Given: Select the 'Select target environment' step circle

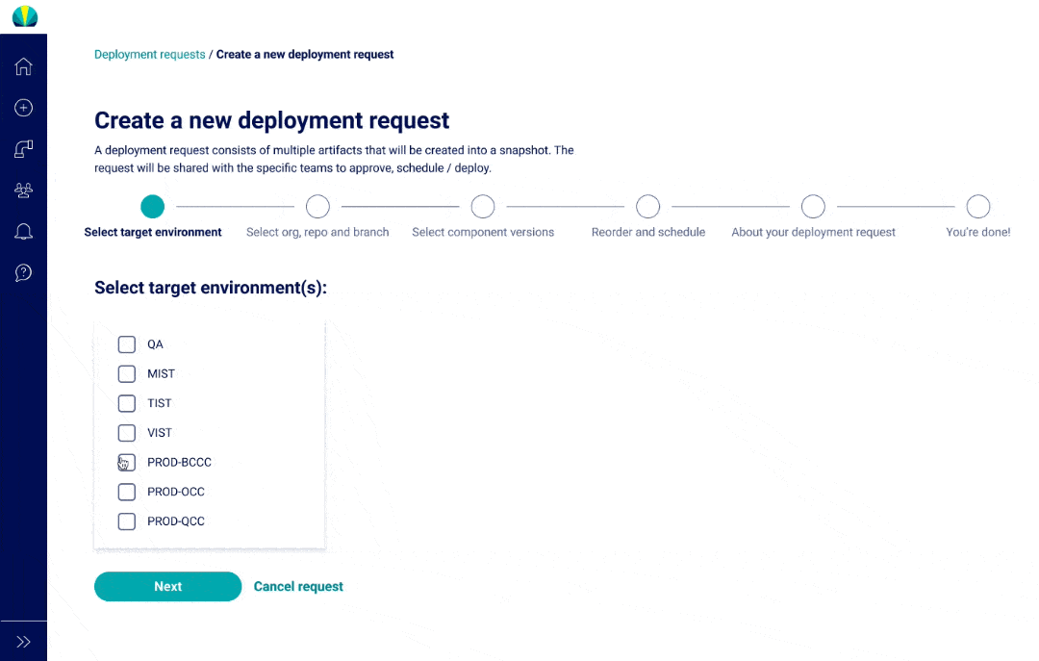Looking at the screenshot, I should tap(152, 206).
